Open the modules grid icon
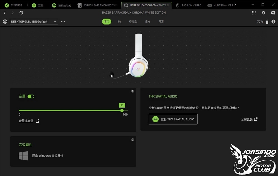Screen dimensions: 278x176 [254, 13]
